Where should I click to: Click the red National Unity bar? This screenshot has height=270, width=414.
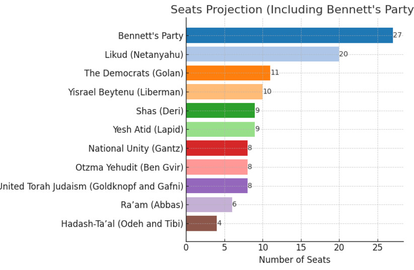tap(217, 148)
